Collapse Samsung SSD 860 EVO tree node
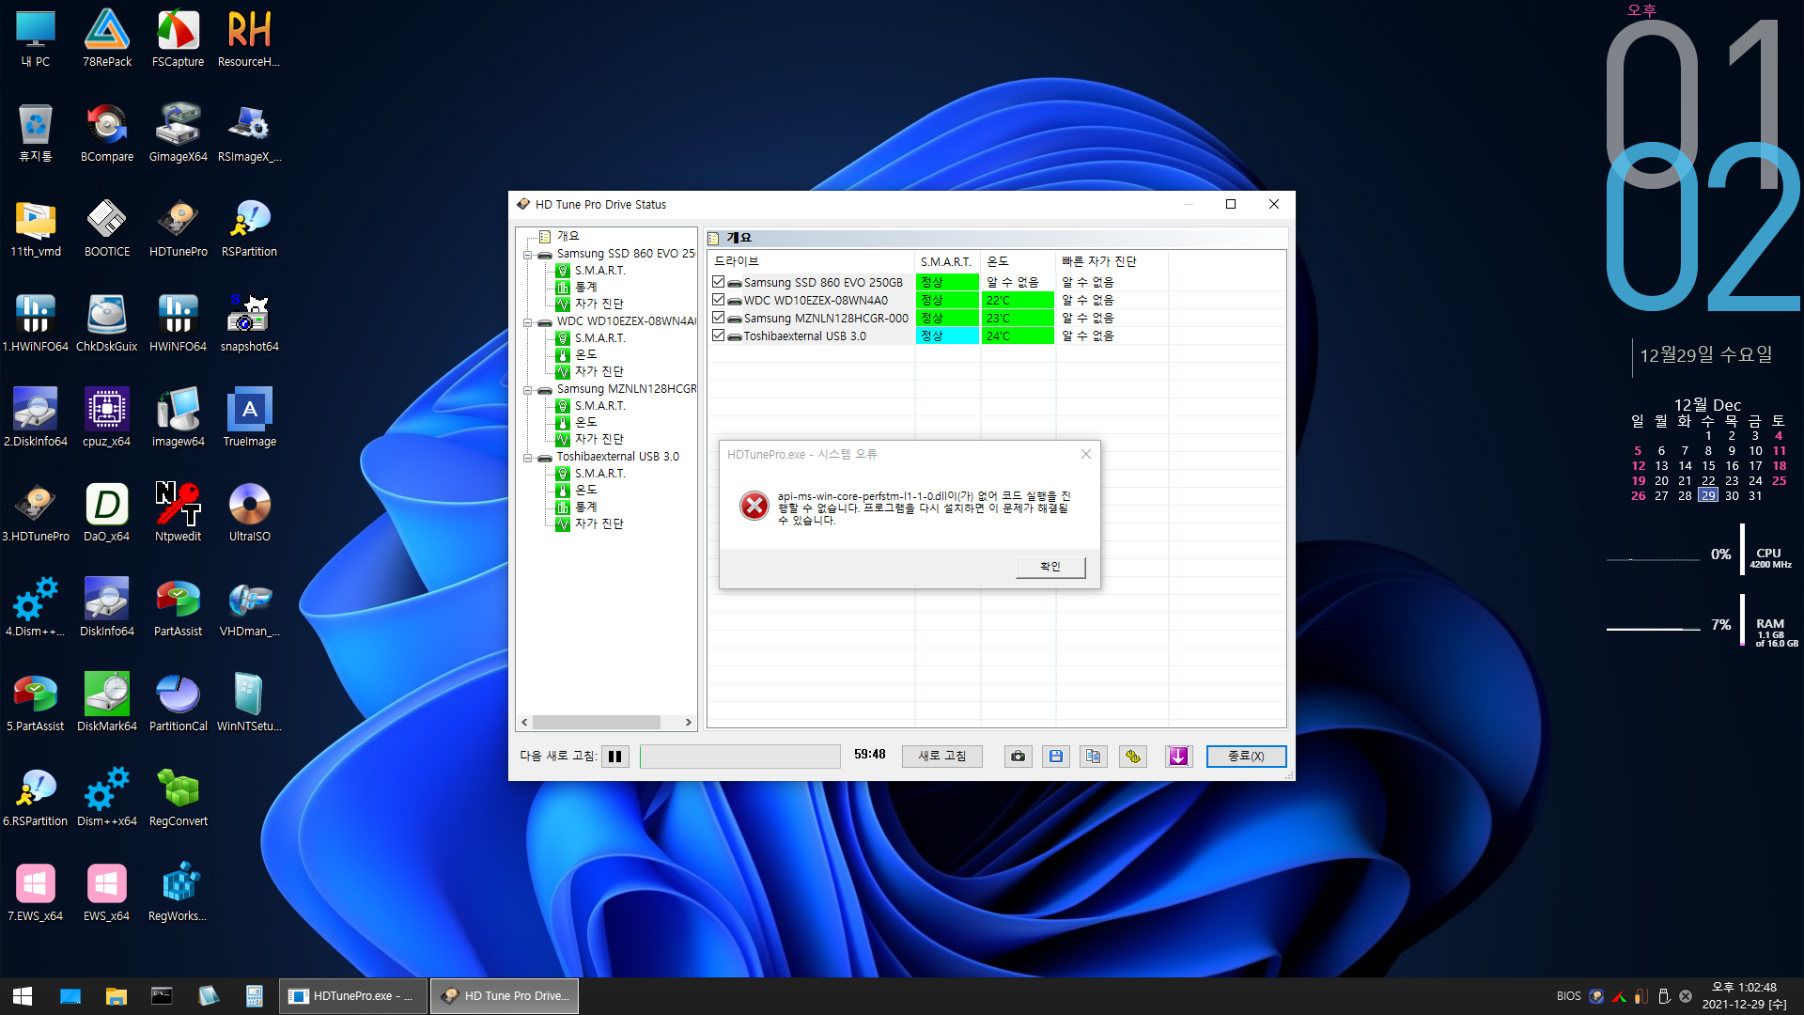The height and width of the screenshot is (1015, 1804). pyautogui.click(x=528, y=254)
